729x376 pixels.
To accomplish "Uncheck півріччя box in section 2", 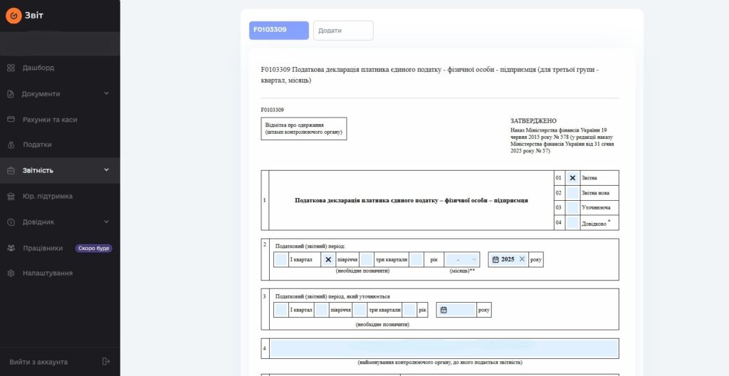I will pyautogui.click(x=327, y=260).
